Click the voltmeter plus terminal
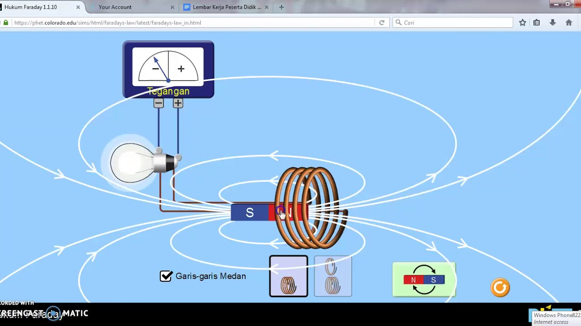581x326 pixels. [x=178, y=103]
